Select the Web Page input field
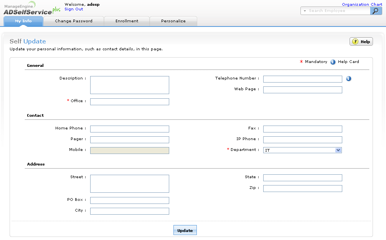 pyautogui.click(x=302, y=90)
